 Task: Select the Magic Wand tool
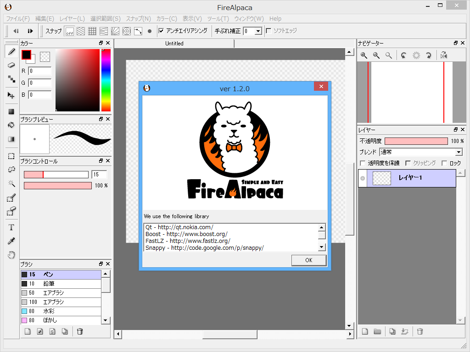pyautogui.click(x=11, y=183)
